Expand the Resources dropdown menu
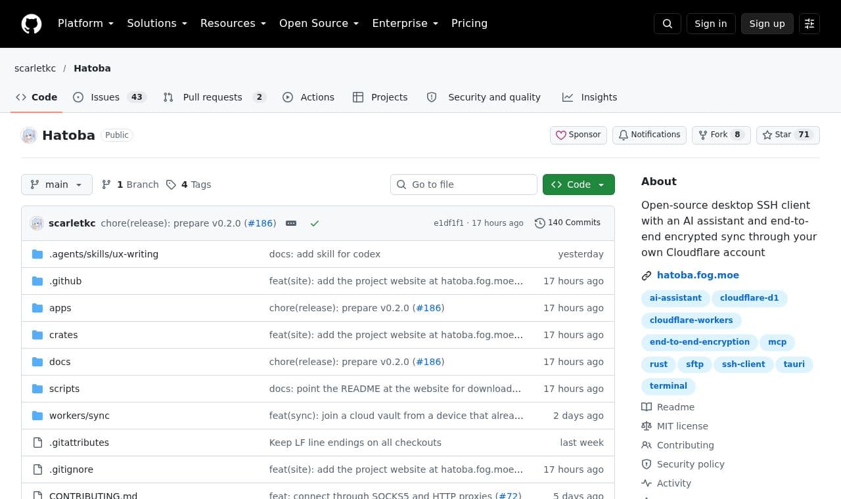 (x=233, y=24)
